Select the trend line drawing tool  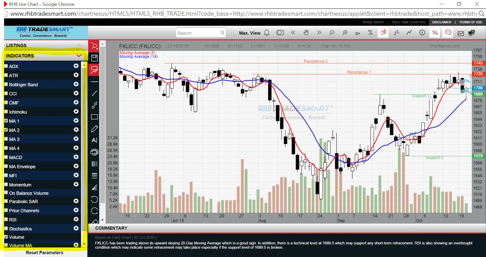(x=94, y=93)
